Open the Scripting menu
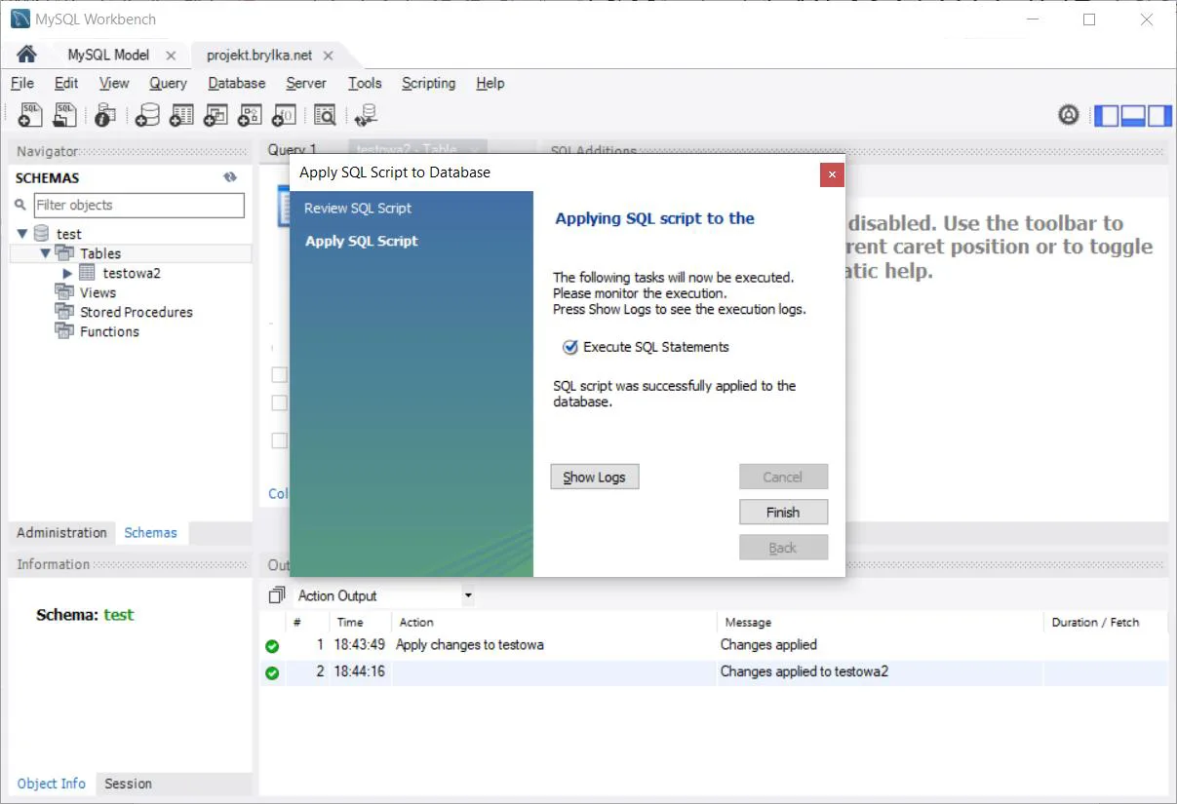Viewport: 1177px width, 804px height. coord(429,83)
